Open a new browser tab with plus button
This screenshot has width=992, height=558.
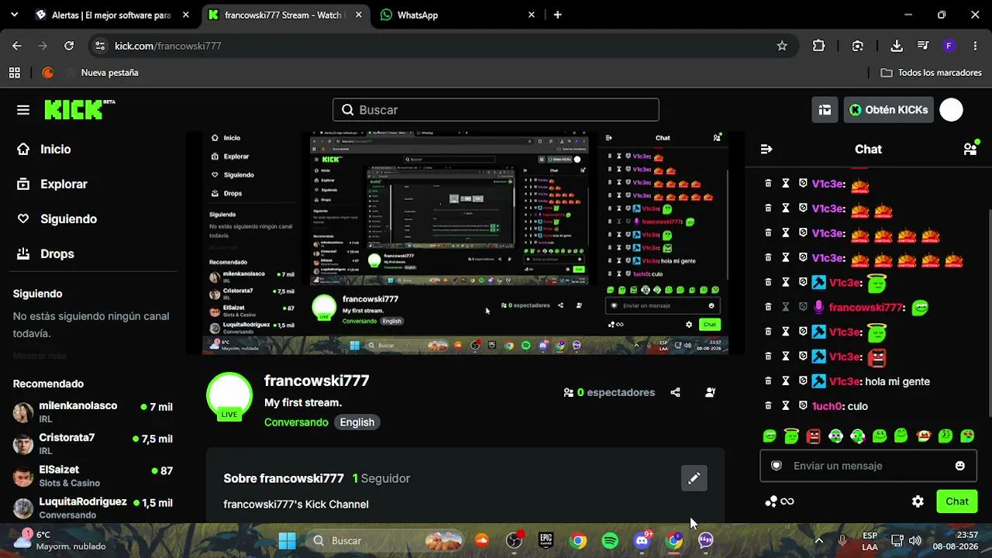pyautogui.click(x=557, y=15)
